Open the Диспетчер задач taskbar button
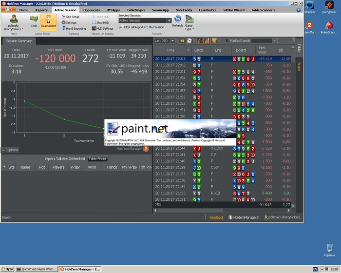Image resolution: width=341 pixels, height=273 pixels. [37, 269]
